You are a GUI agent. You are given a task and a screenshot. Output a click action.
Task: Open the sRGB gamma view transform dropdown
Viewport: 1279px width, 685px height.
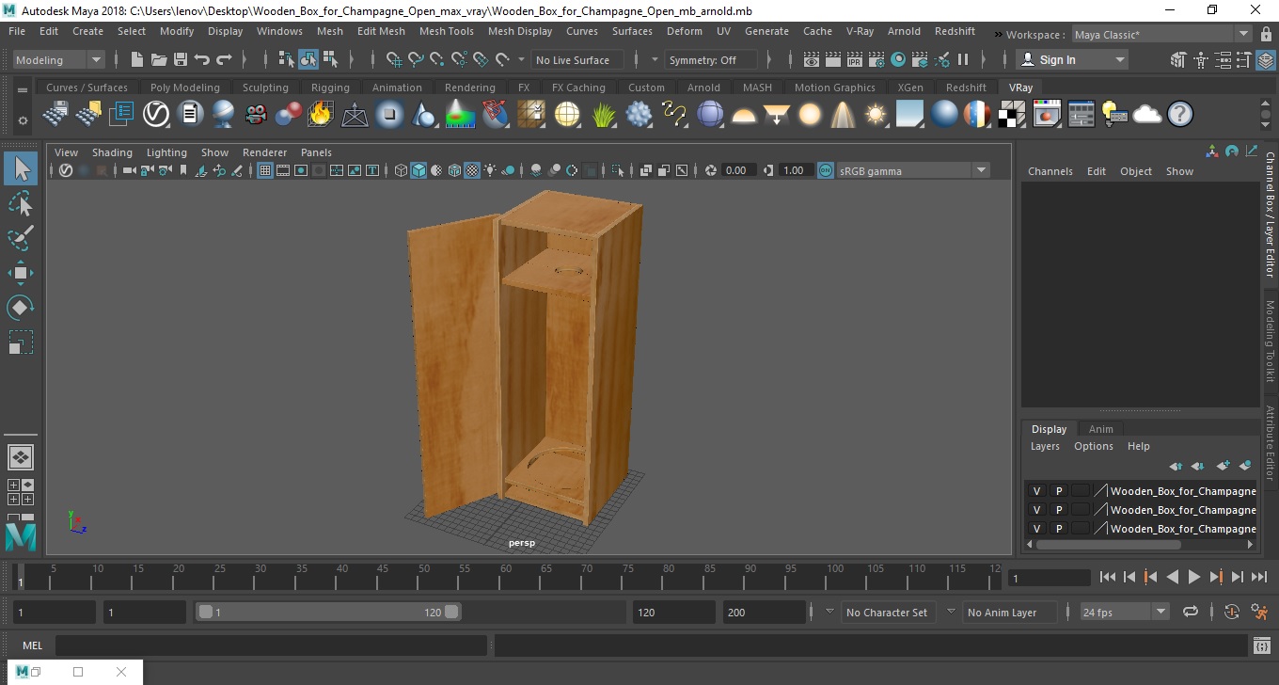pyautogui.click(x=912, y=170)
